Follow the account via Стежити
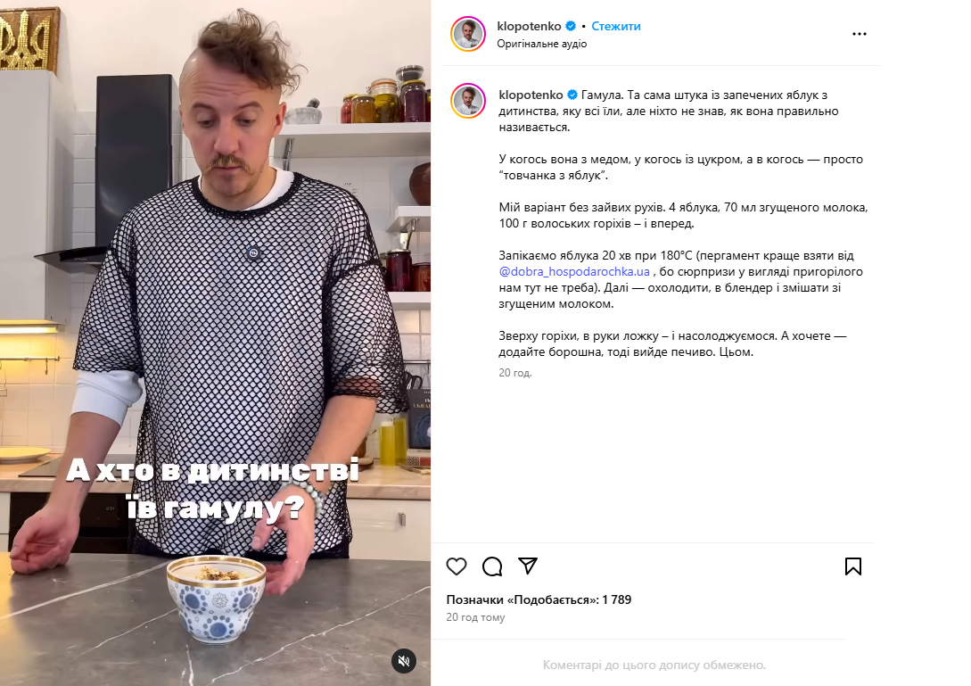Viewport: 971px width, 686px height. (x=615, y=26)
